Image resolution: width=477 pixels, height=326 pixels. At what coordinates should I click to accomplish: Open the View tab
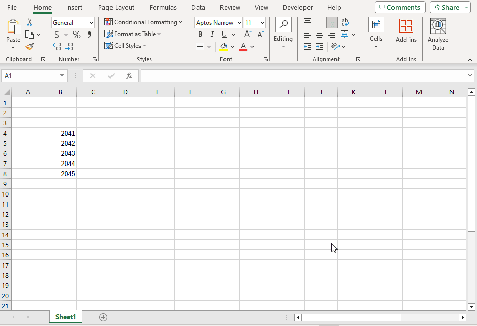click(261, 7)
